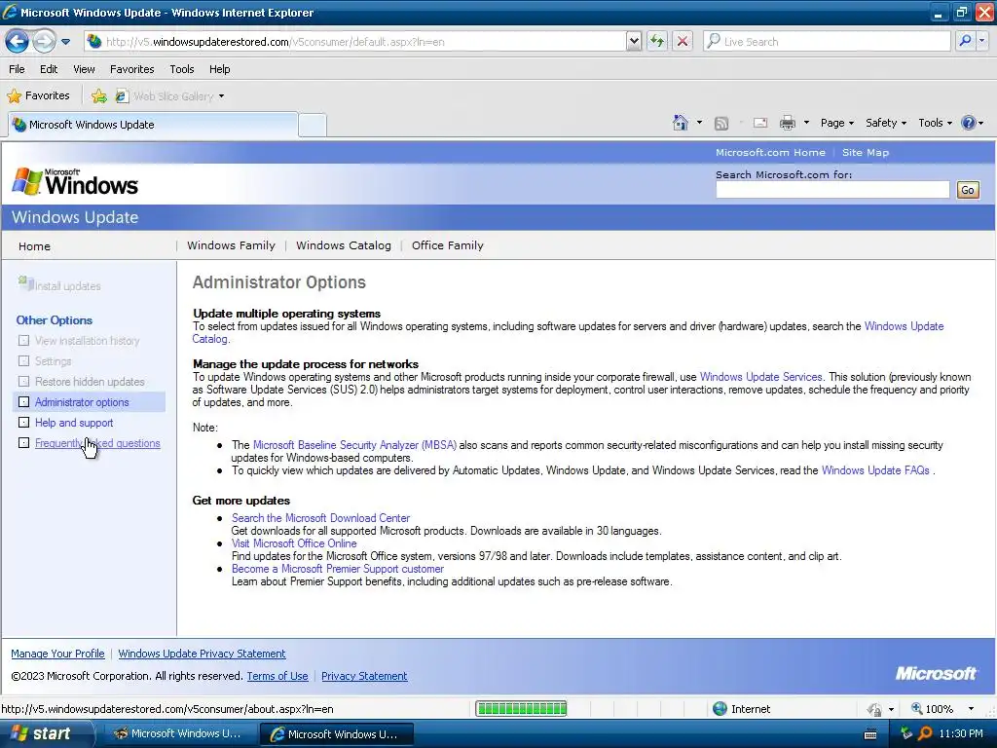
Task: Open the Help menu
Action: pos(219,69)
